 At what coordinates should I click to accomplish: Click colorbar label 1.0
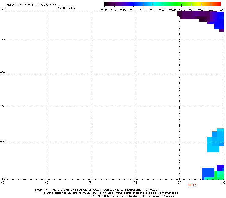point(221,10)
